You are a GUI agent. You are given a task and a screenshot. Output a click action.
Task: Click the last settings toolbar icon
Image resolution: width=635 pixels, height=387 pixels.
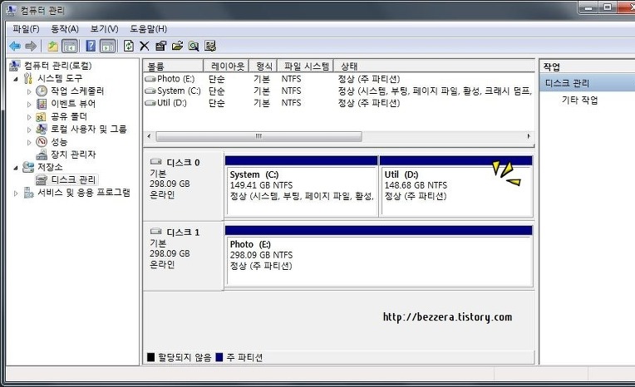click(210, 47)
